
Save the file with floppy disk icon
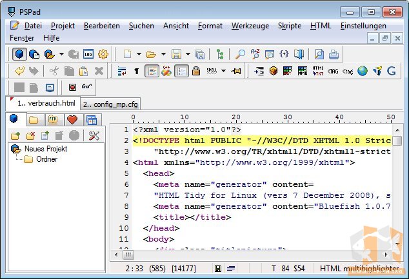point(176,54)
